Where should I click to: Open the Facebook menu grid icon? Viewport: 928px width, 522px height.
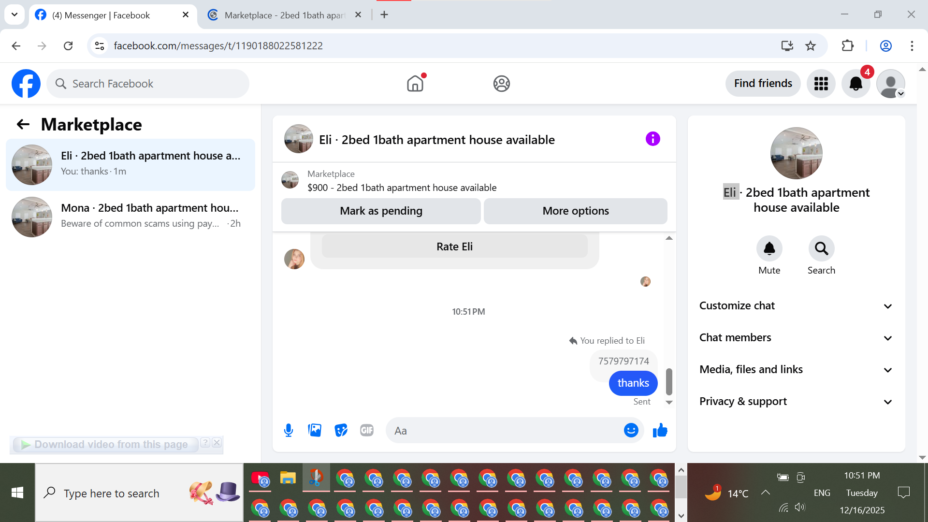click(x=821, y=84)
